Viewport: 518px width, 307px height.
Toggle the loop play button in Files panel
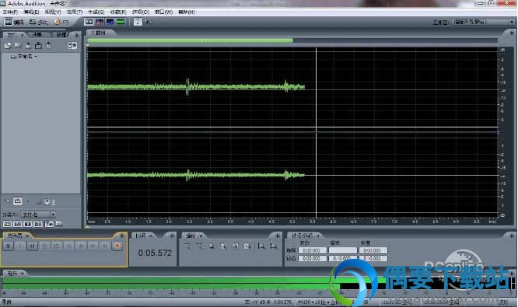(x=18, y=201)
